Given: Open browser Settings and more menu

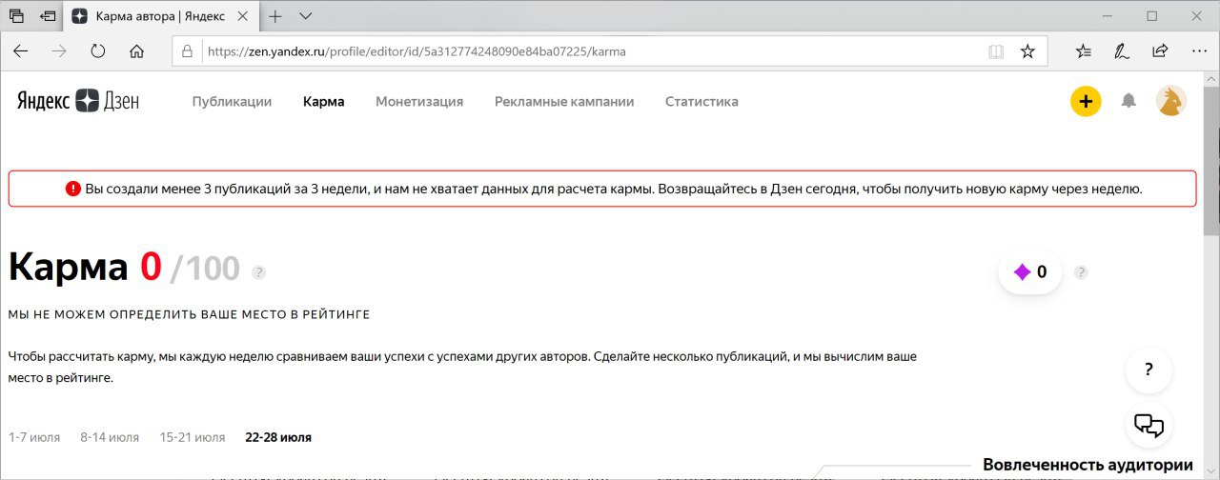Looking at the screenshot, I should [1199, 51].
